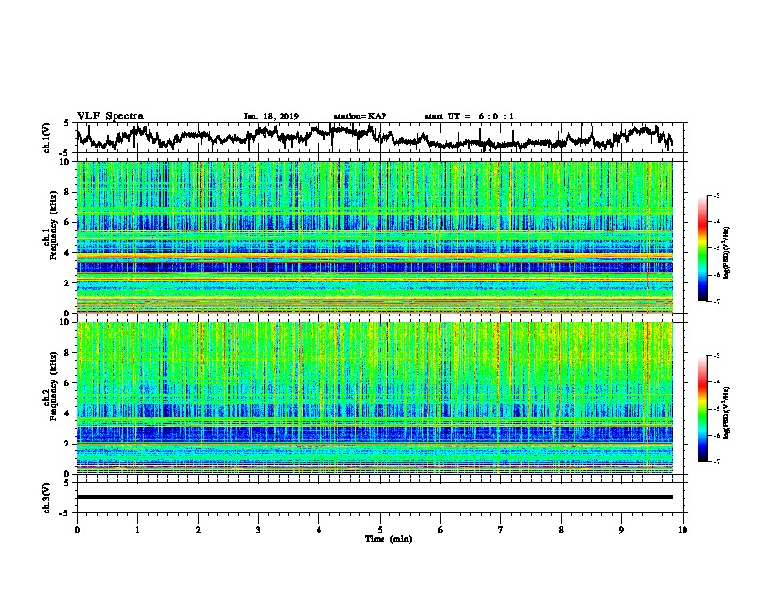The image size is (769, 594).
Task: Click the ch.2 'Frequency (kHz)' axis label
Action: click(x=53, y=386)
